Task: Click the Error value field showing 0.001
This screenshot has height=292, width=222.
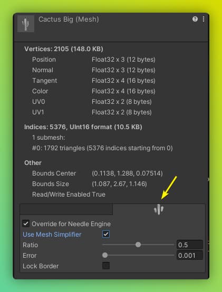Action: coord(190,255)
